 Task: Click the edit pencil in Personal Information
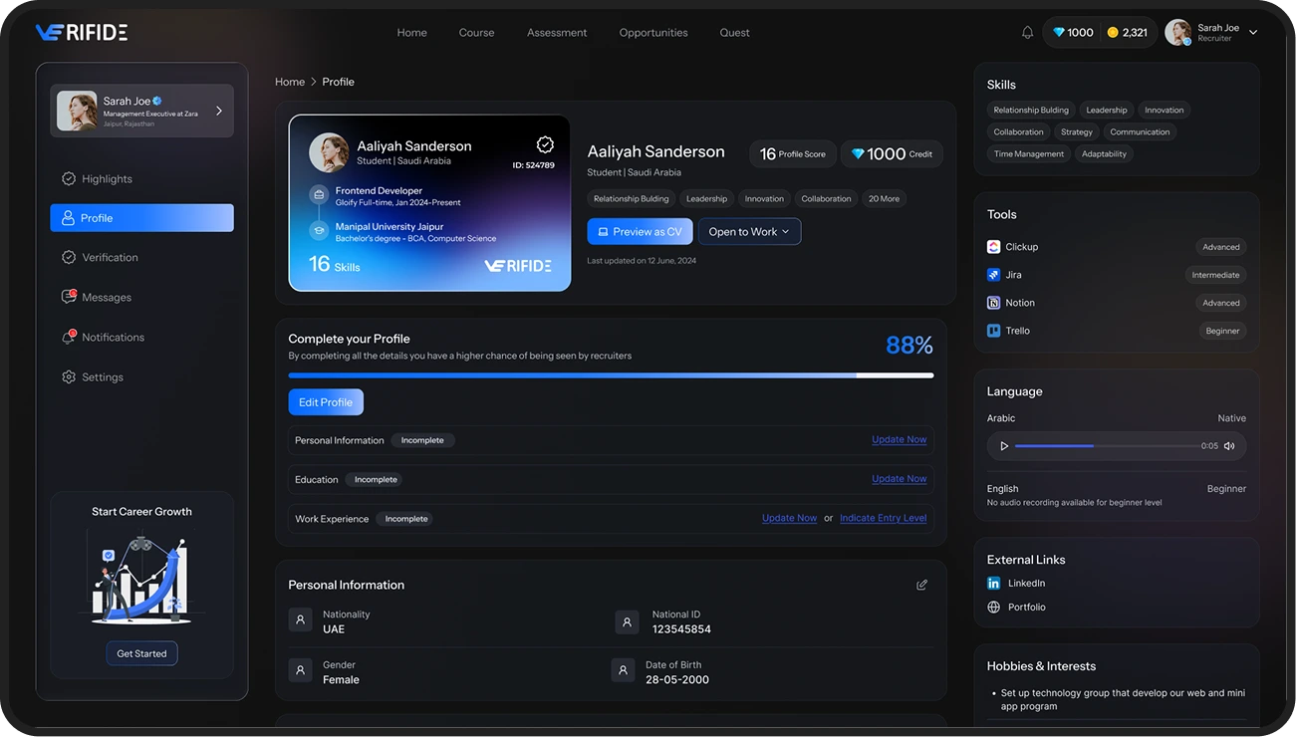click(921, 585)
